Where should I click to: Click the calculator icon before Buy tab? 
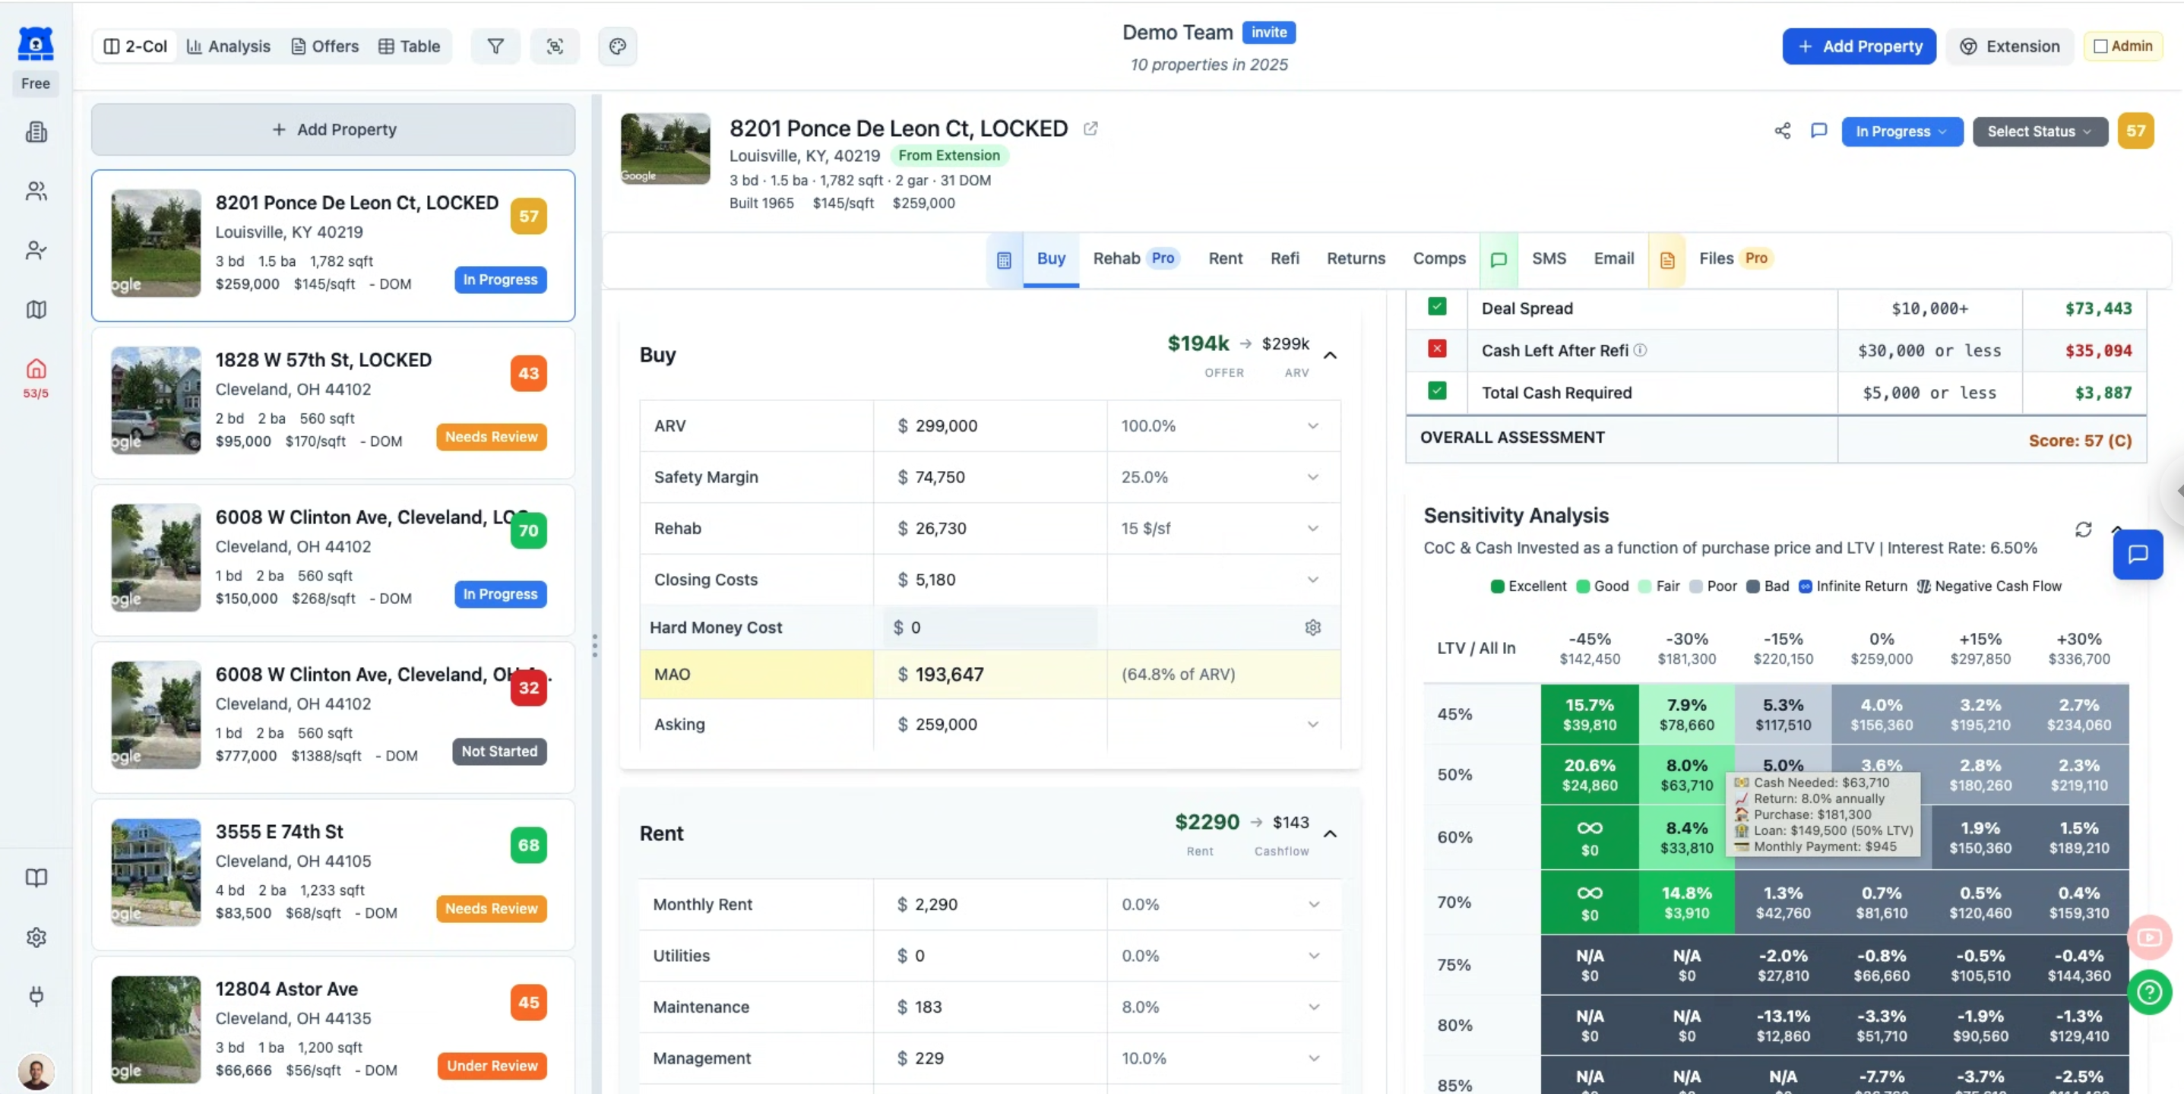[1004, 260]
